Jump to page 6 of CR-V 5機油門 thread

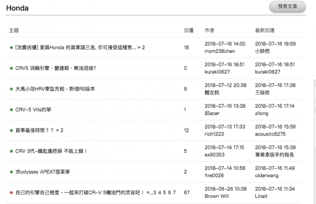click(x=169, y=193)
